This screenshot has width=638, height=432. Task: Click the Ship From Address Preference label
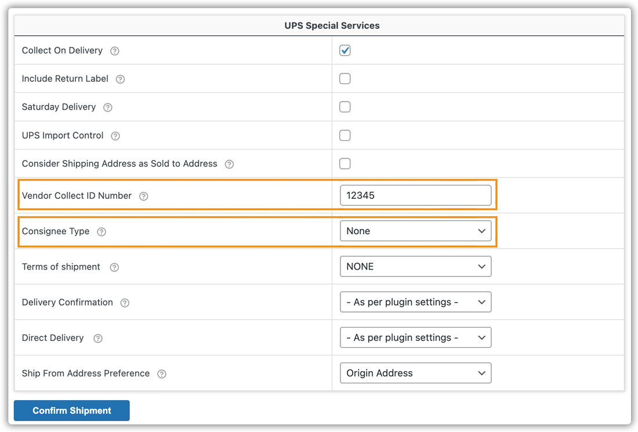tap(86, 373)
